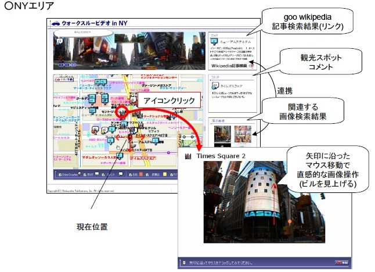
Task: Toggle the 飲食店 checkbox
Action: (x=148, y=175)
